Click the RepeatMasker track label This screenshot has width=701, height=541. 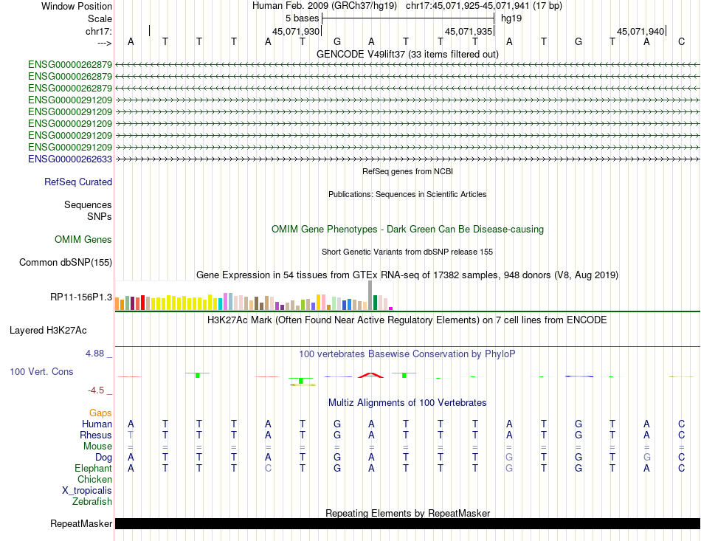click(81, 523)
